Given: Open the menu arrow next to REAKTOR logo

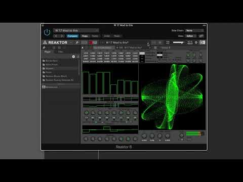Looking at the screenshot, I should tap(71, 42).
